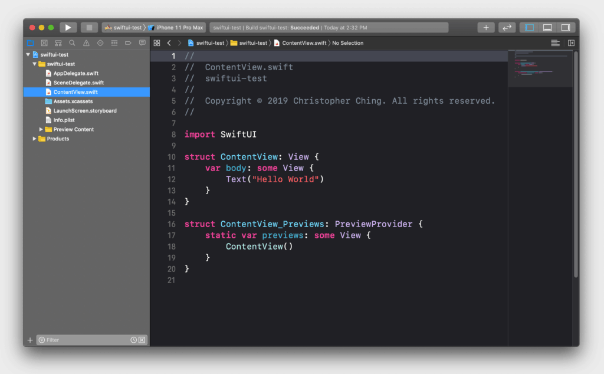Open the code review arrows button
The width and height of the screenshot is (604, 374).
(507, 27)
